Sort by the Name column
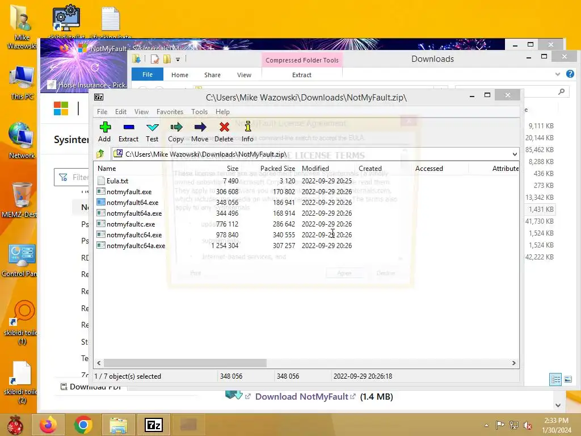581x436 pixels. click(107, 168)
